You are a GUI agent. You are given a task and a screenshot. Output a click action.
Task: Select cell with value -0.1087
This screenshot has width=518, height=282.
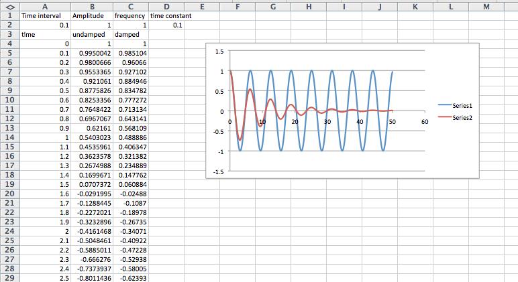[x=131, y=203]
